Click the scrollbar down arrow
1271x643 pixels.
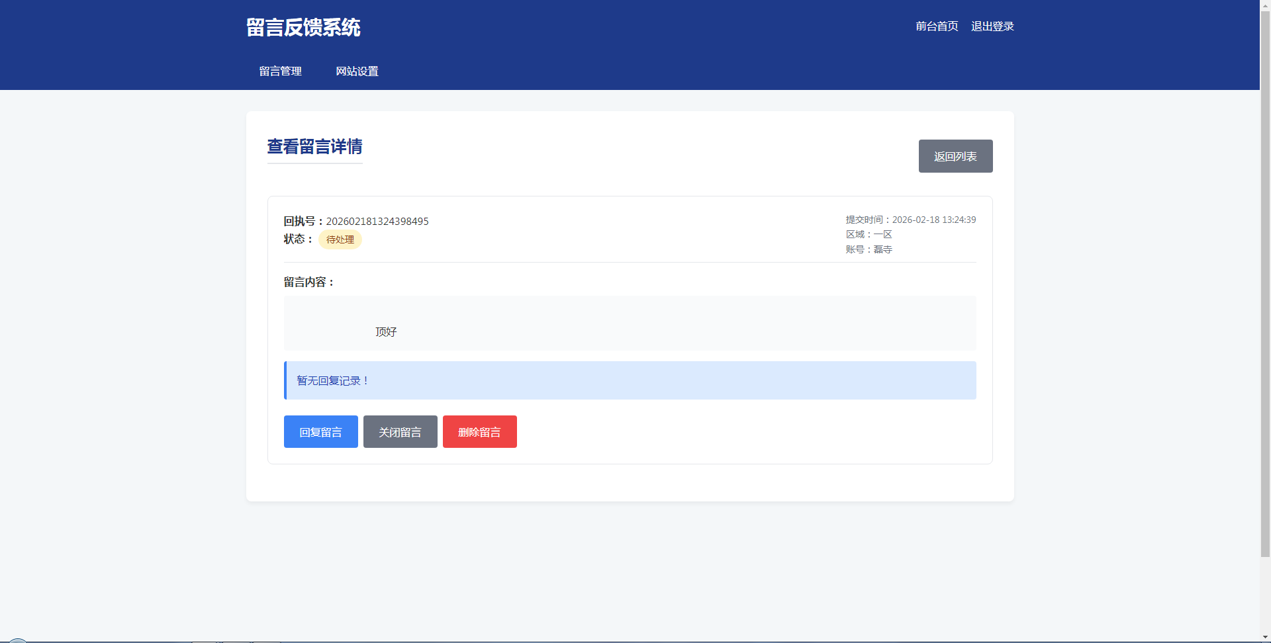[1265, 637]
